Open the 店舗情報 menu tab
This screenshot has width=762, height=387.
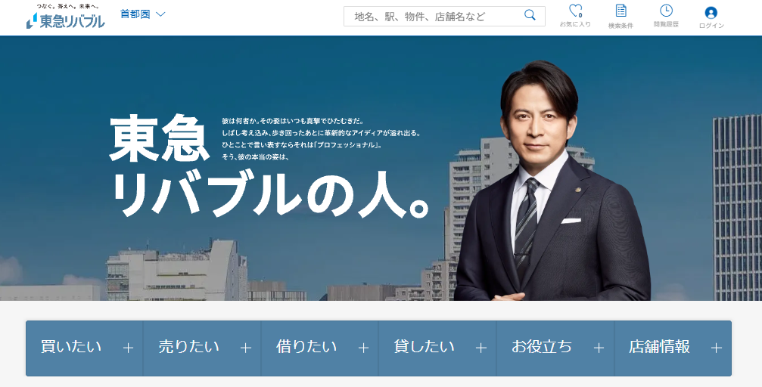(x=673, y=348)
